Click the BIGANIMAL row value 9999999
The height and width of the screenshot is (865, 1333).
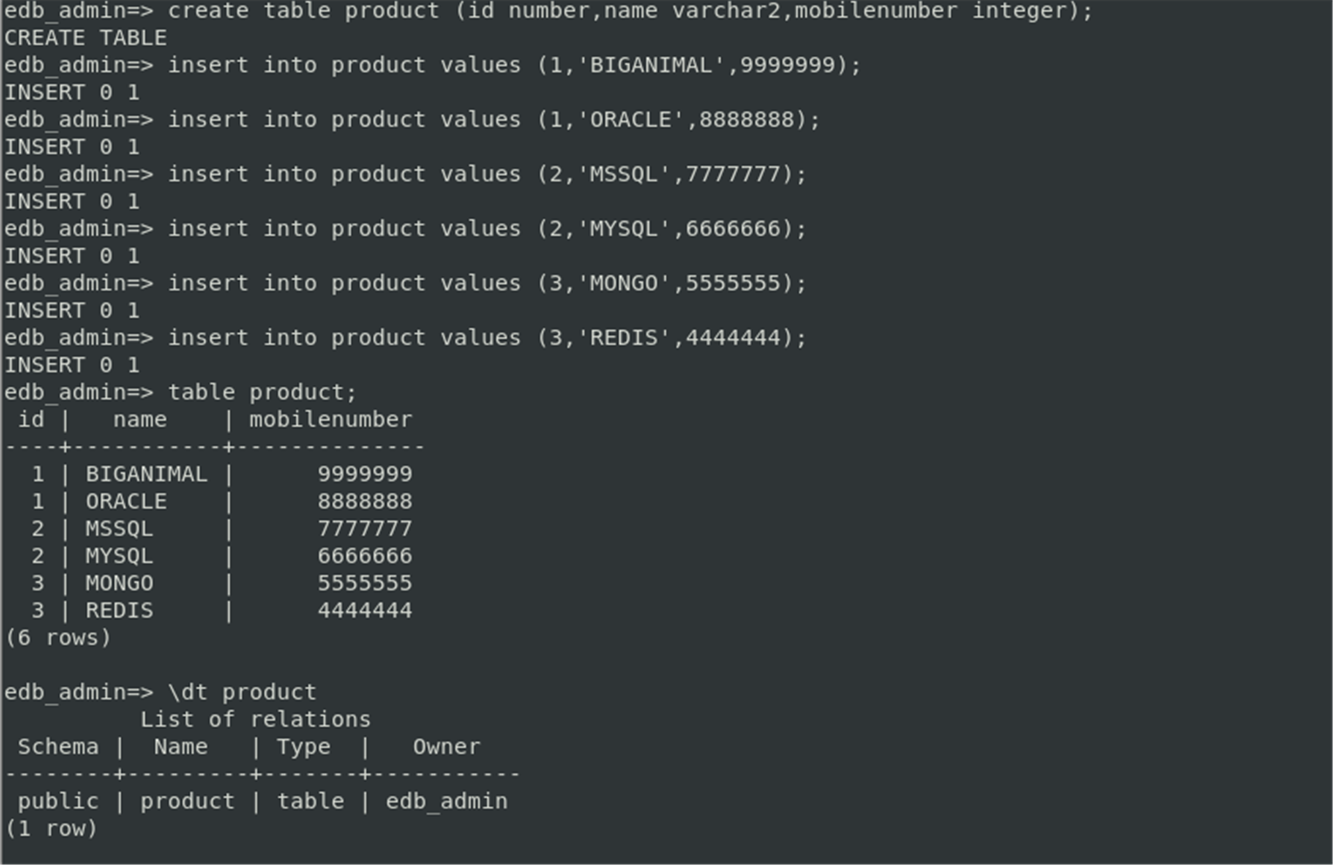(365, 474)
